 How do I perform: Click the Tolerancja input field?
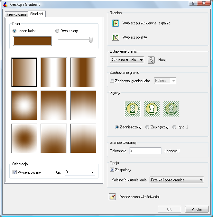pos(145,151)
